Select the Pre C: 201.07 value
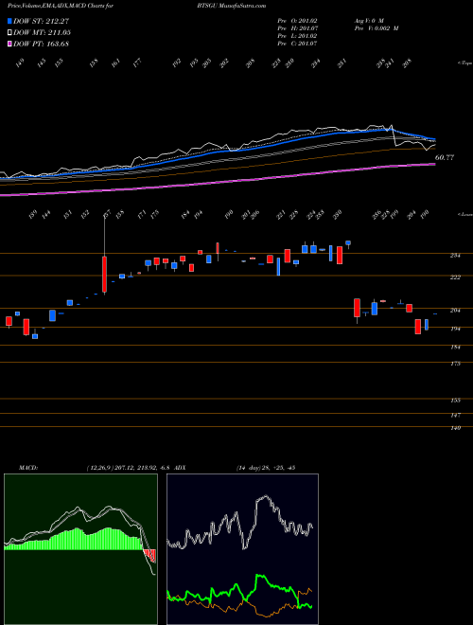Screen dimensions: 473x625 click(297, 44)
